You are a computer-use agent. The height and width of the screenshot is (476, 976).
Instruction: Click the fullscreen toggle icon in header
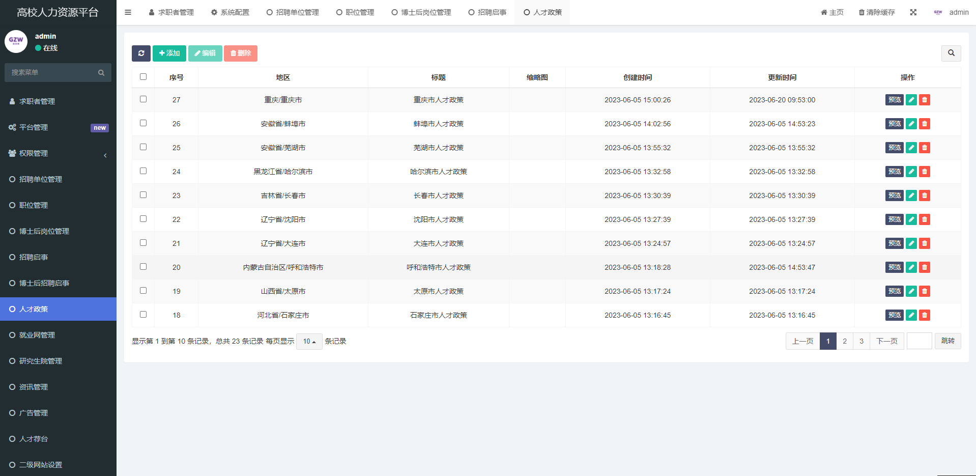(x=913, y=12)
